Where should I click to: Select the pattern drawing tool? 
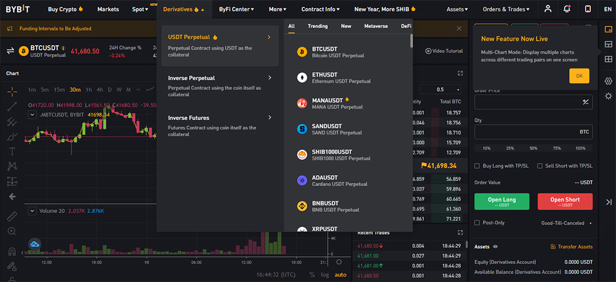(x=12, y=166)
